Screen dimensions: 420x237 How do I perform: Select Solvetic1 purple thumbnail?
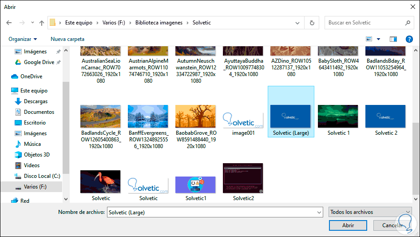click(195, 185)
